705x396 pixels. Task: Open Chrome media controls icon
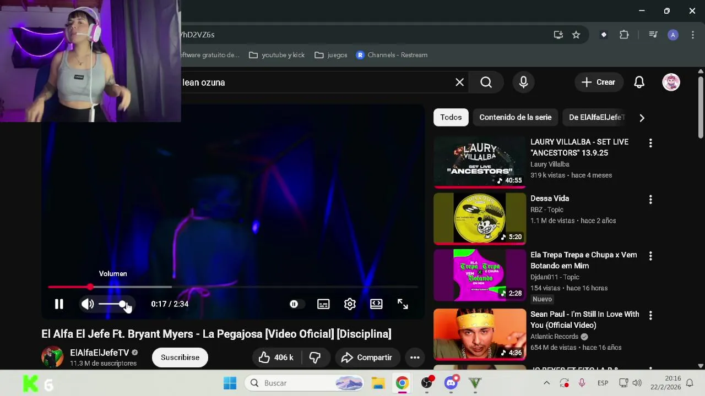coord(653,35)
